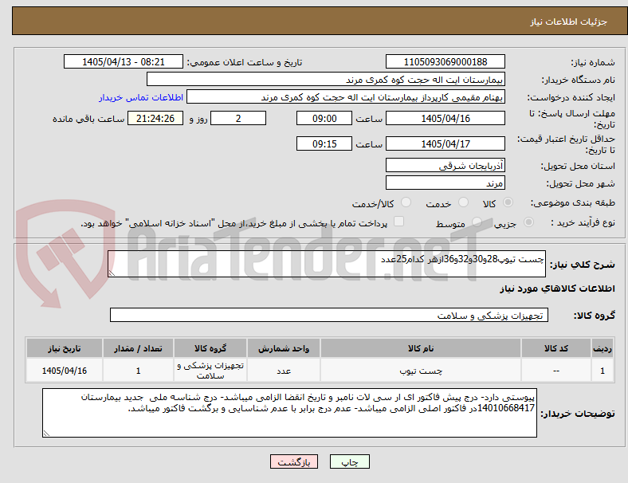628x483 pixels.
Task: Select the متوسط purchase type radio
Action: click(477, 222)
